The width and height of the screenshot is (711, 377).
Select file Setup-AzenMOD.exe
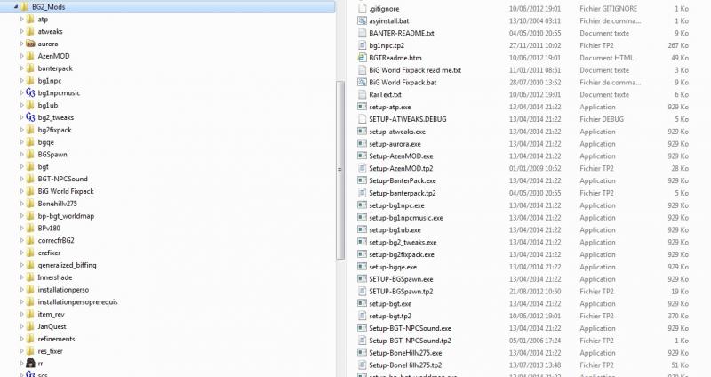pos(401,156)
